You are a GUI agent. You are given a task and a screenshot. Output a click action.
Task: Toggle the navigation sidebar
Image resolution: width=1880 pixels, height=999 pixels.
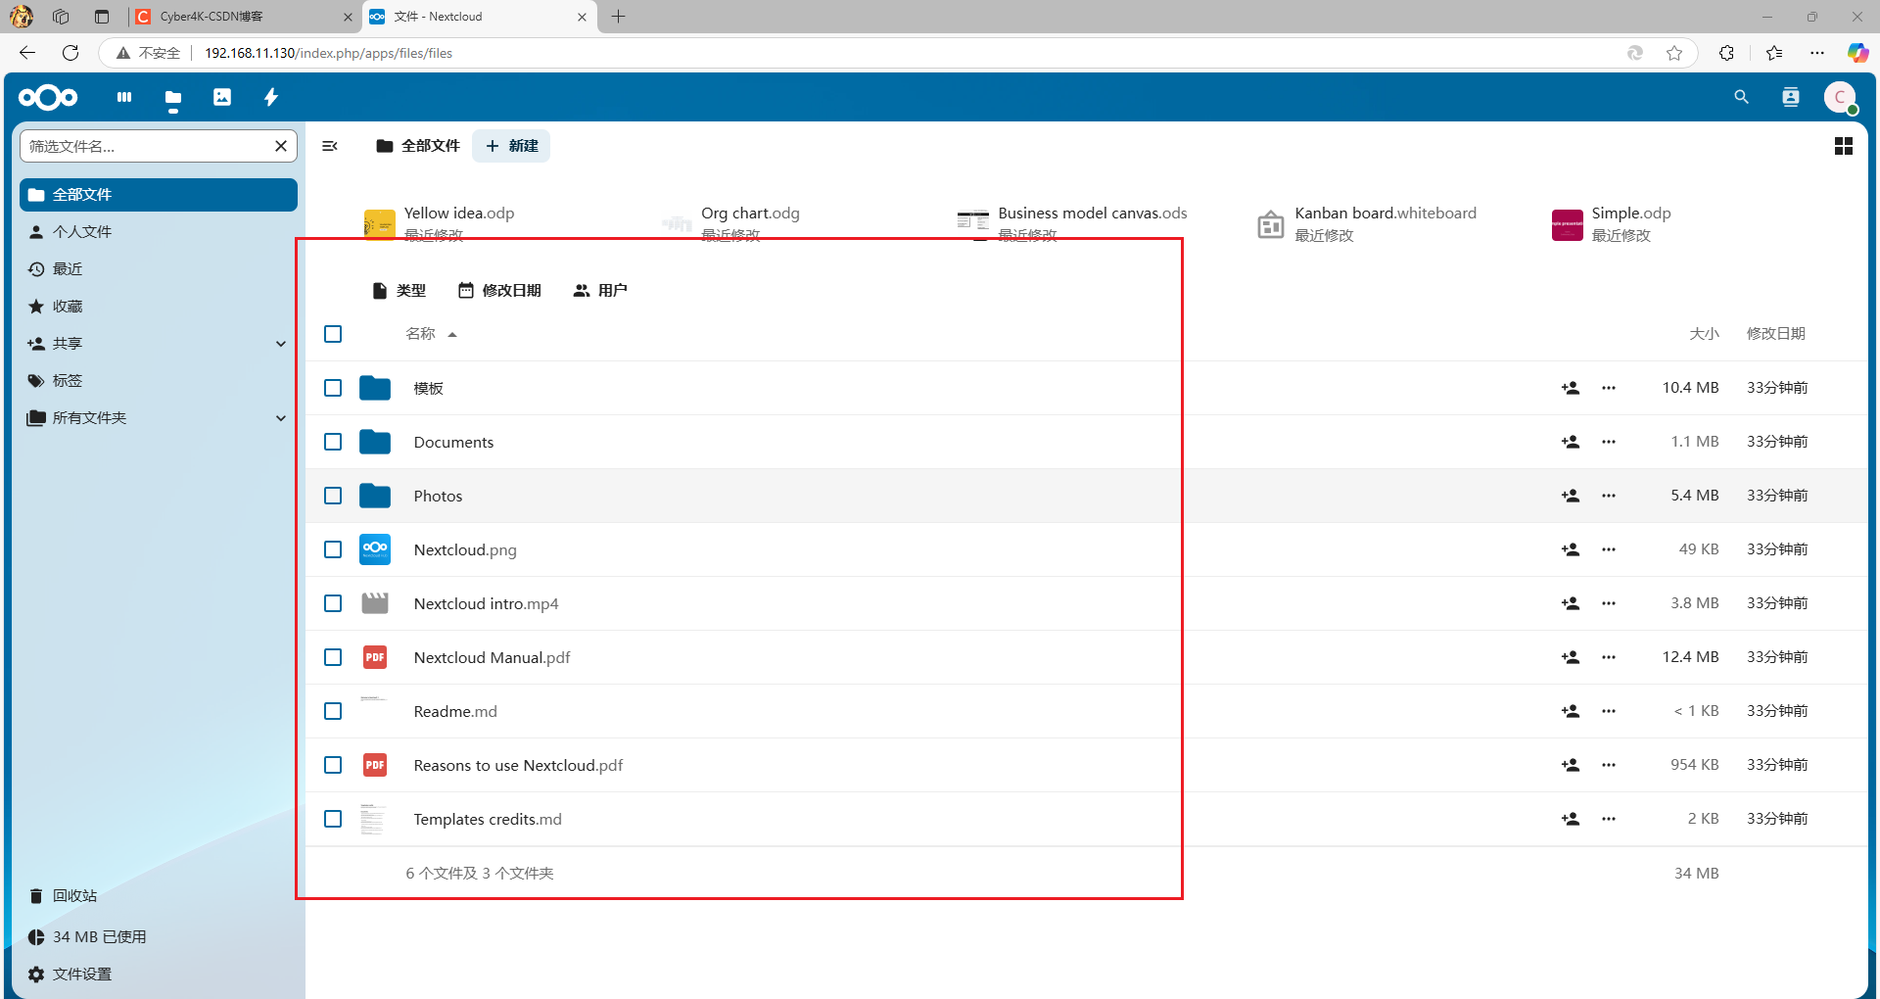(x=330, y=146)
